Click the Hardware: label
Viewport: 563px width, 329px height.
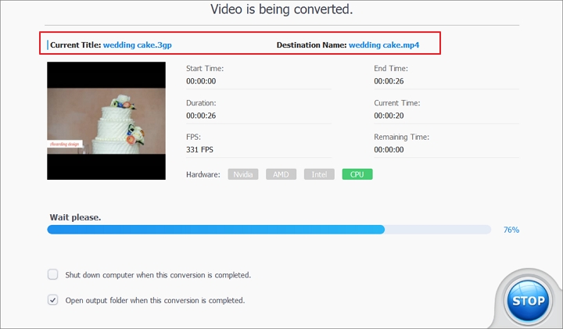pyautogui.click(x=203, y=175)
